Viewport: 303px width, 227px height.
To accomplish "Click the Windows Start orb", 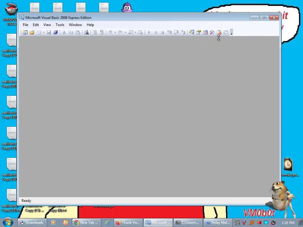I will 8,222.
